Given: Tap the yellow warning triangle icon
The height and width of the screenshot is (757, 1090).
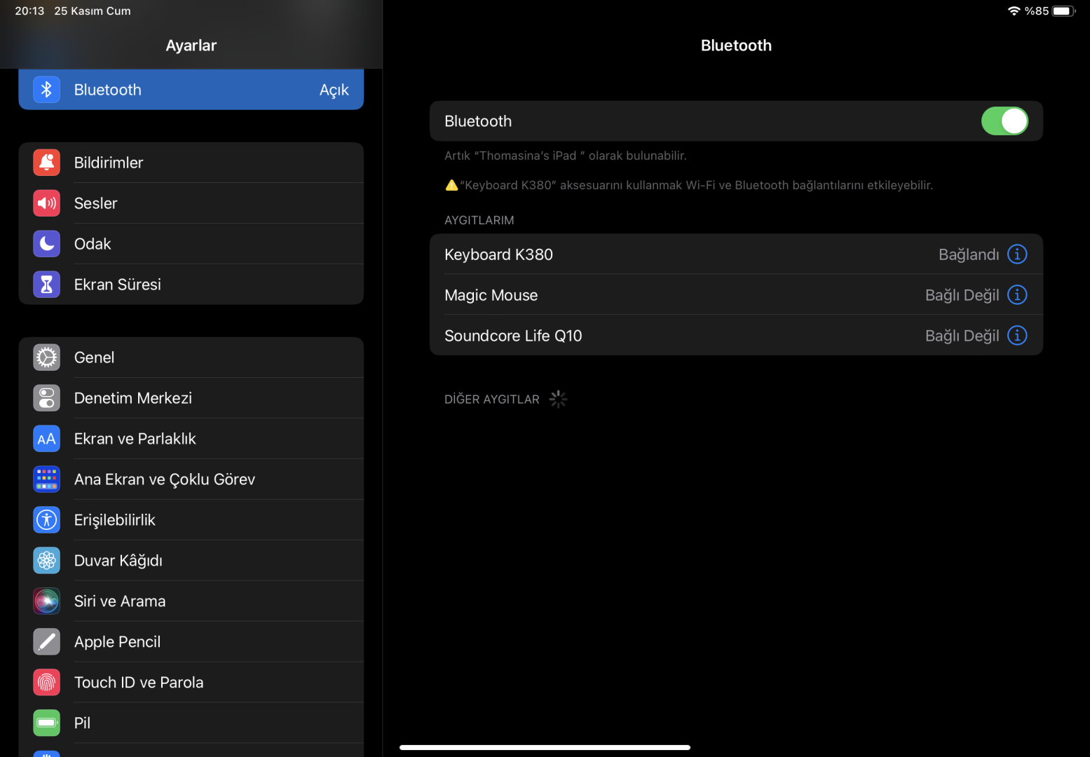Looking at the screenshot, I should click(451, 185).
